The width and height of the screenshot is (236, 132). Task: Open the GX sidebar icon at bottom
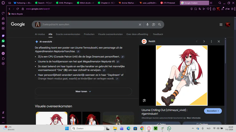(x=3, y=117)
